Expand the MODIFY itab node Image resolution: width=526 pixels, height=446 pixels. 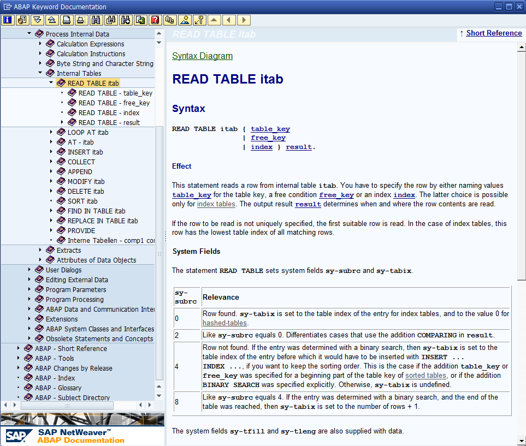[x=51, y=181]
